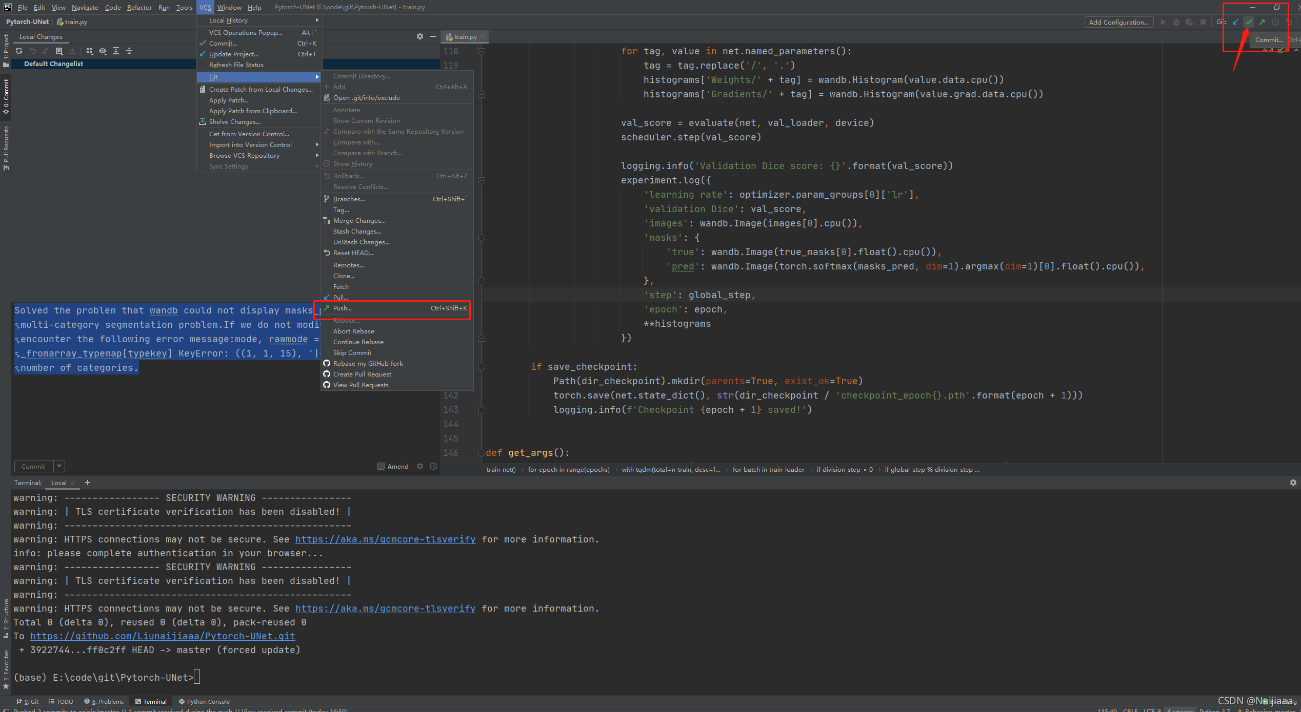
Task: Click the Collapse All icon in Local Changes
Action: point(129,51)
